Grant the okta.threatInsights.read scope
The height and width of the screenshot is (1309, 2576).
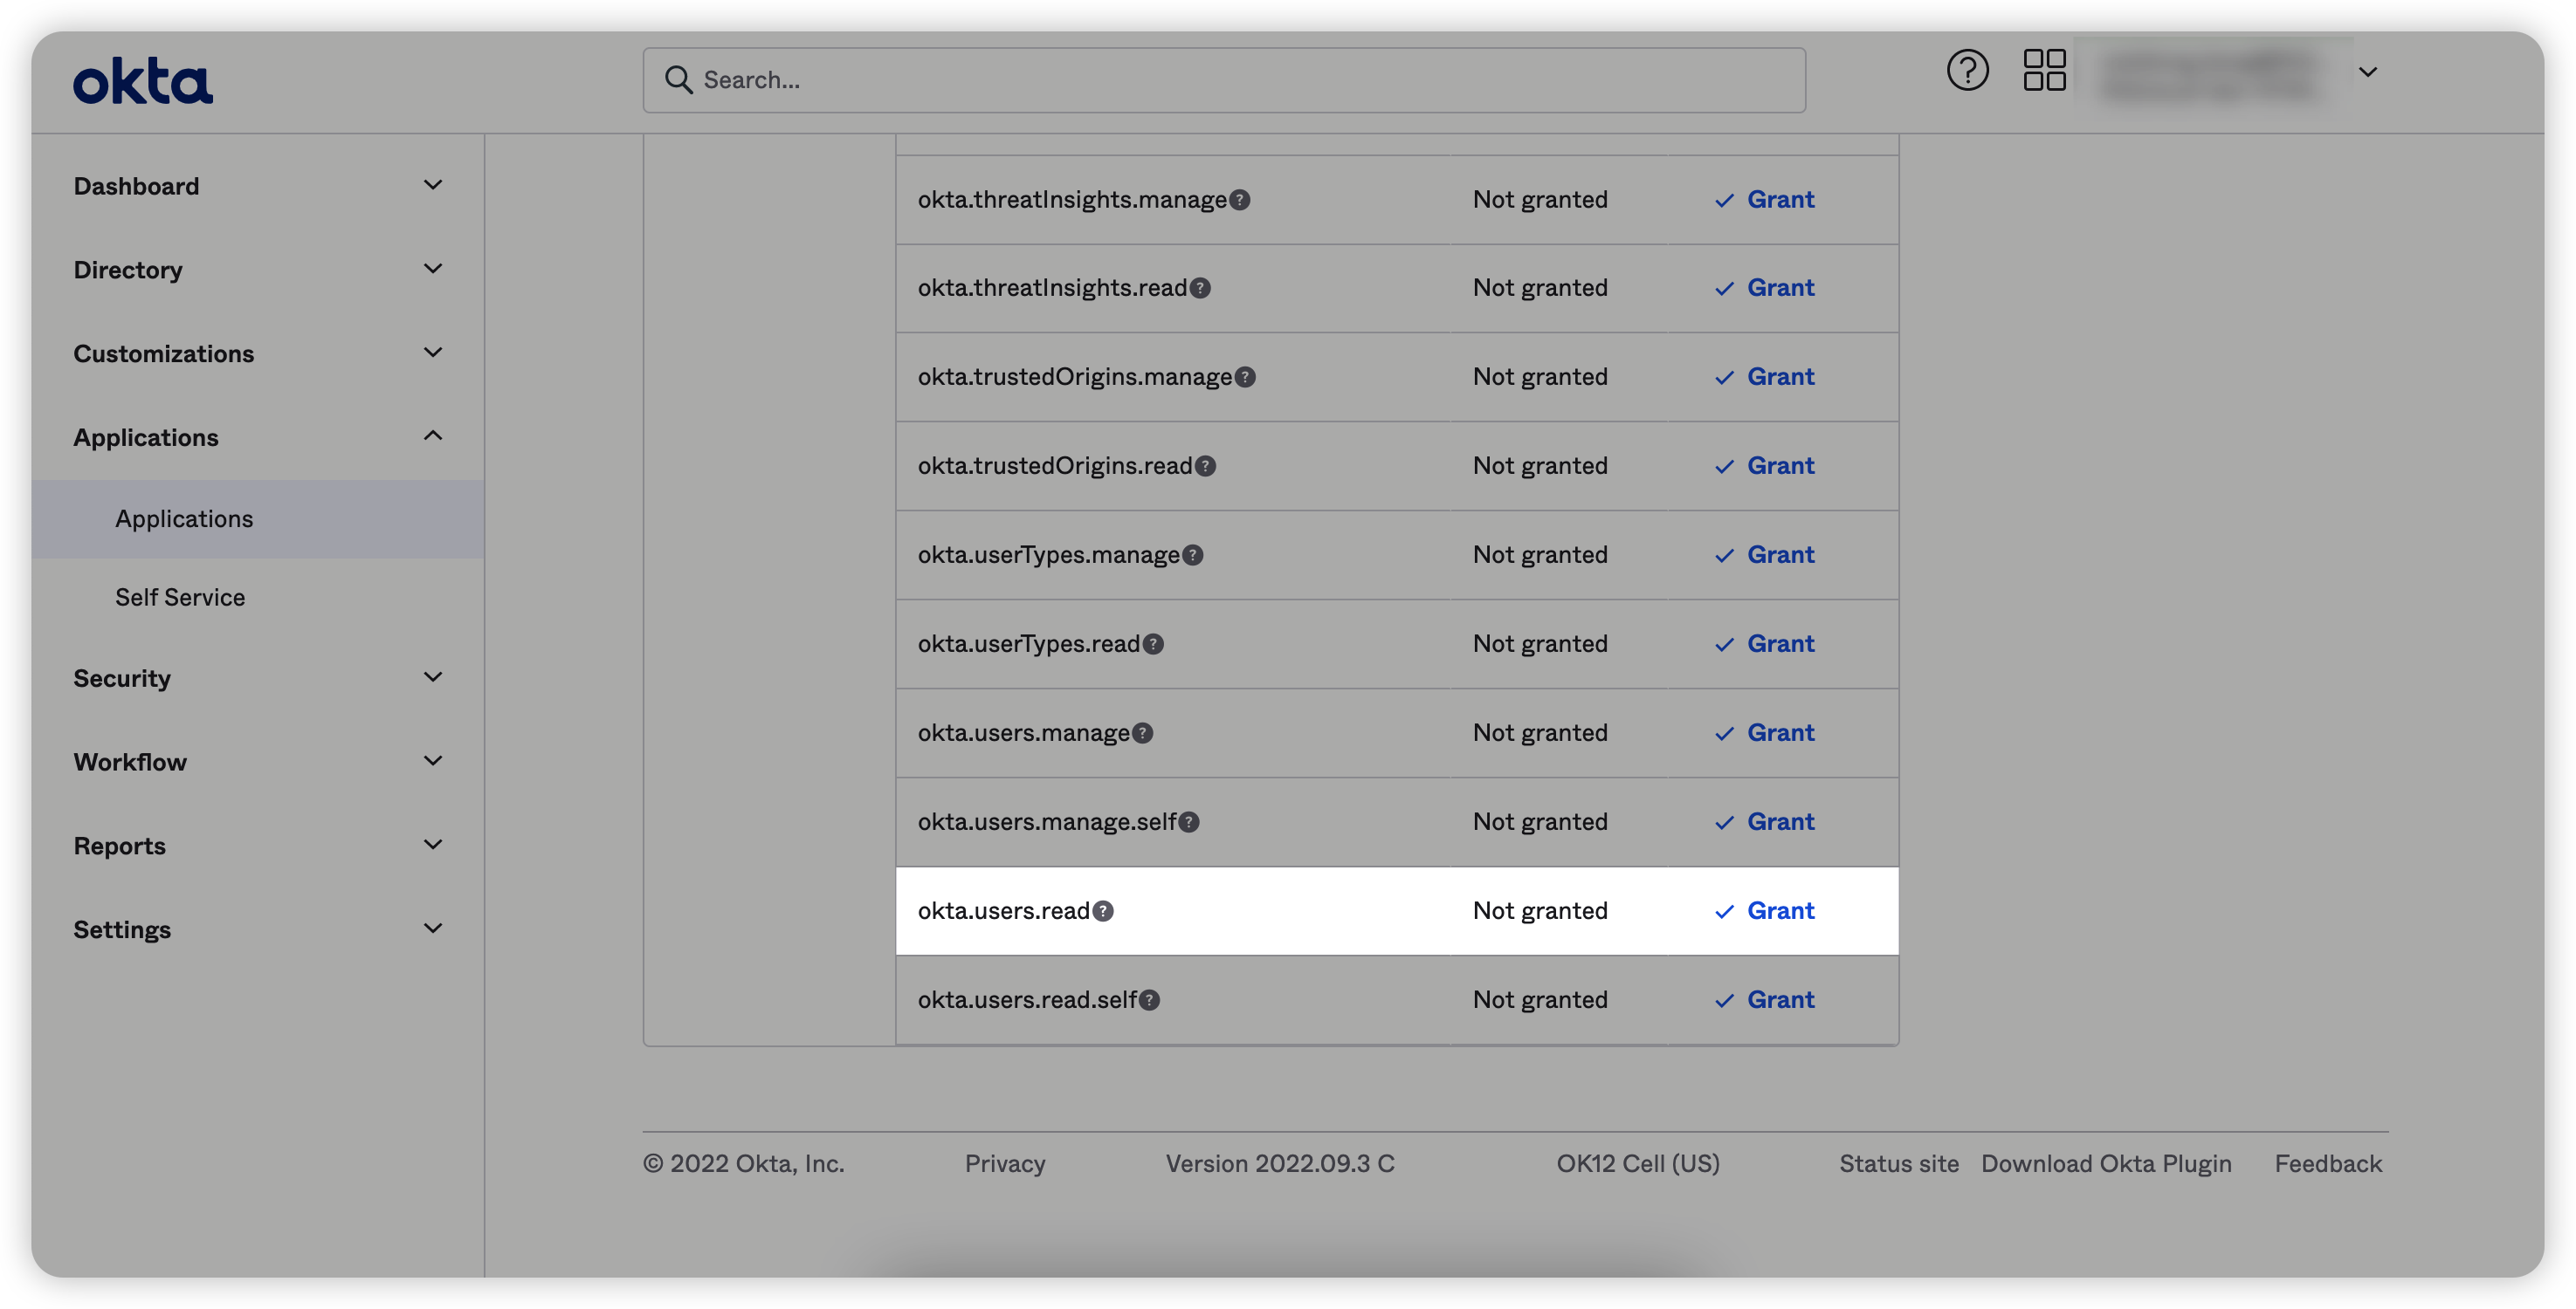click(1779, 288)
